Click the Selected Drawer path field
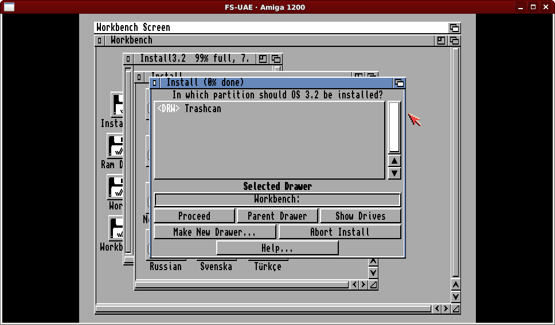This screenshot has width=555, height=325. pyautogui.click(x=277, y=199)
